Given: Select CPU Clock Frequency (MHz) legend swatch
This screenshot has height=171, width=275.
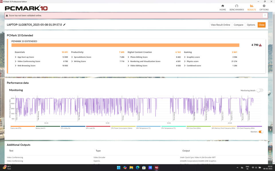Looking at the screenshot, I should (x=249, y=126).
